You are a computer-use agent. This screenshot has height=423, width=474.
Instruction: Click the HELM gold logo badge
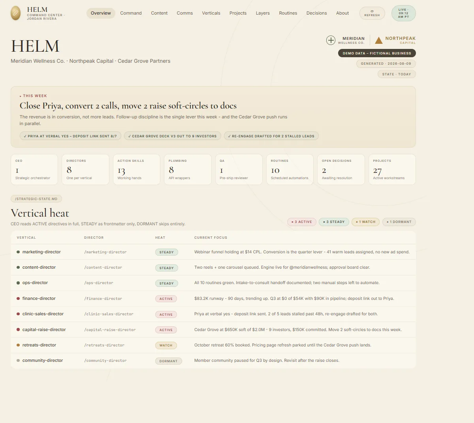[15, 13]
